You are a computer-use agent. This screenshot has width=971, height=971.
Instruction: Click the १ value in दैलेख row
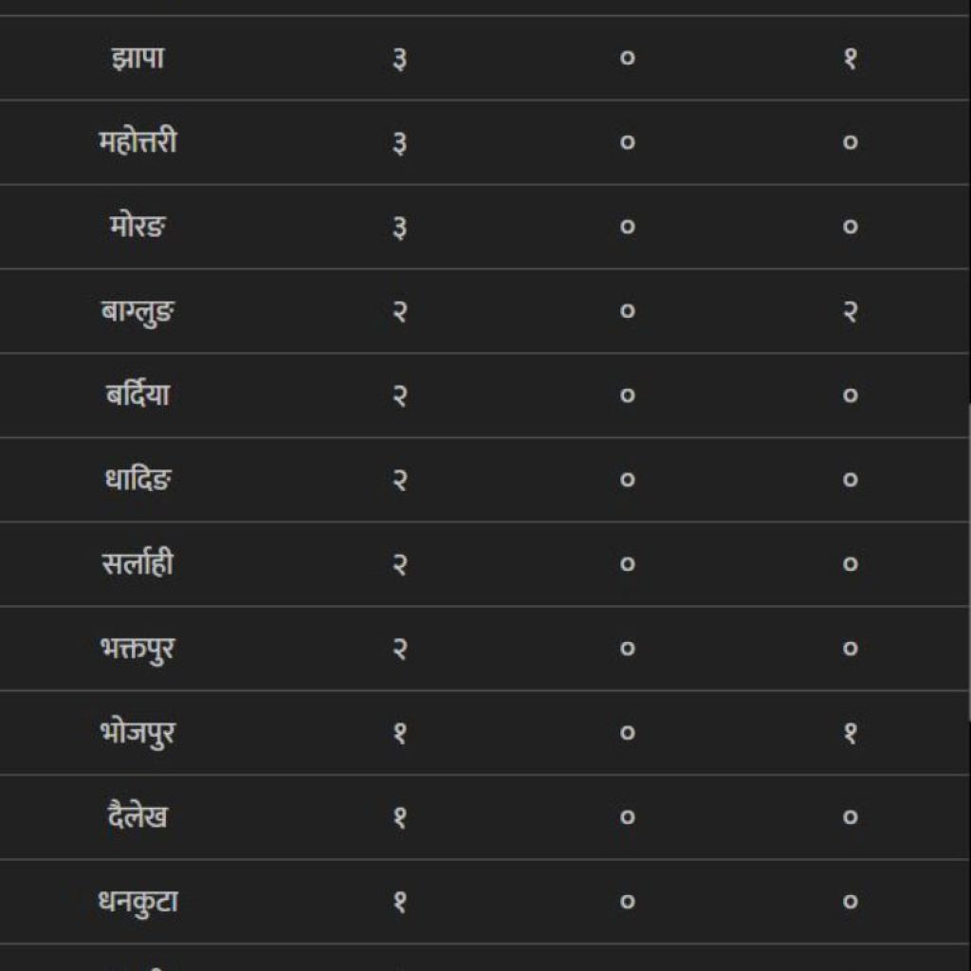399,817
